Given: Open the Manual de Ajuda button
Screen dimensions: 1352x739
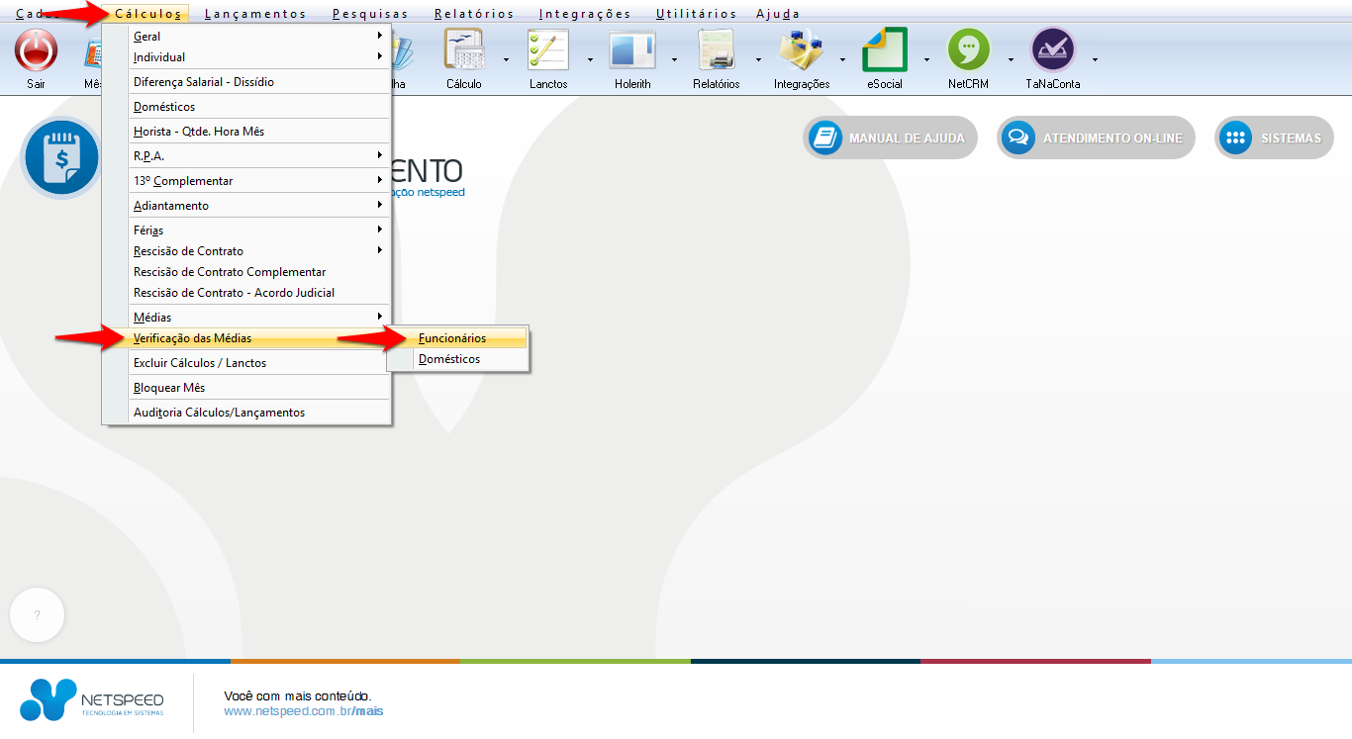Looking at the screenshot, I should tap(890, 138).
